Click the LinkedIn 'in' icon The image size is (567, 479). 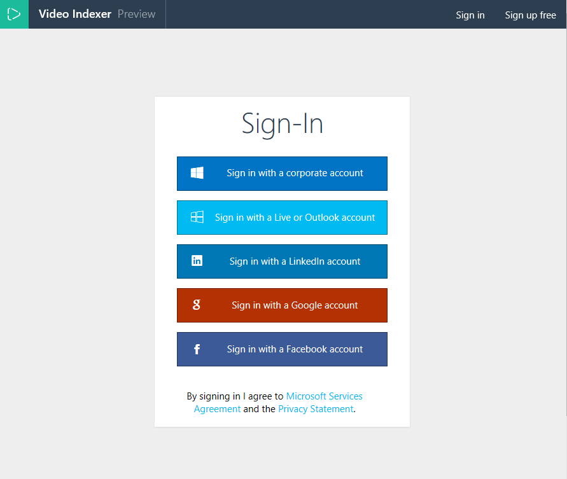coord(197,261)
